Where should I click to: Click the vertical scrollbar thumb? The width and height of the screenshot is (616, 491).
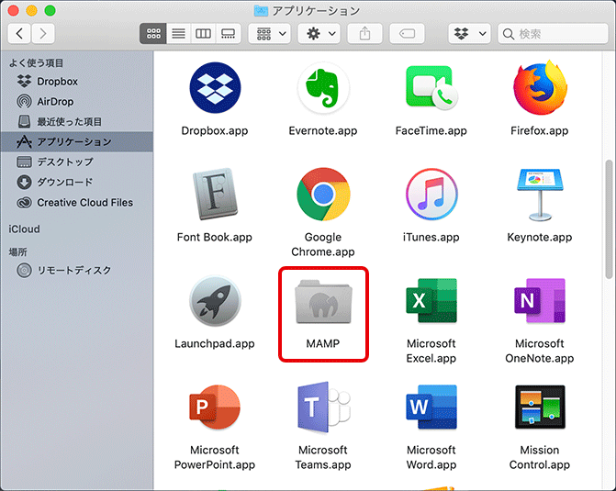click(x=609, y=219)
